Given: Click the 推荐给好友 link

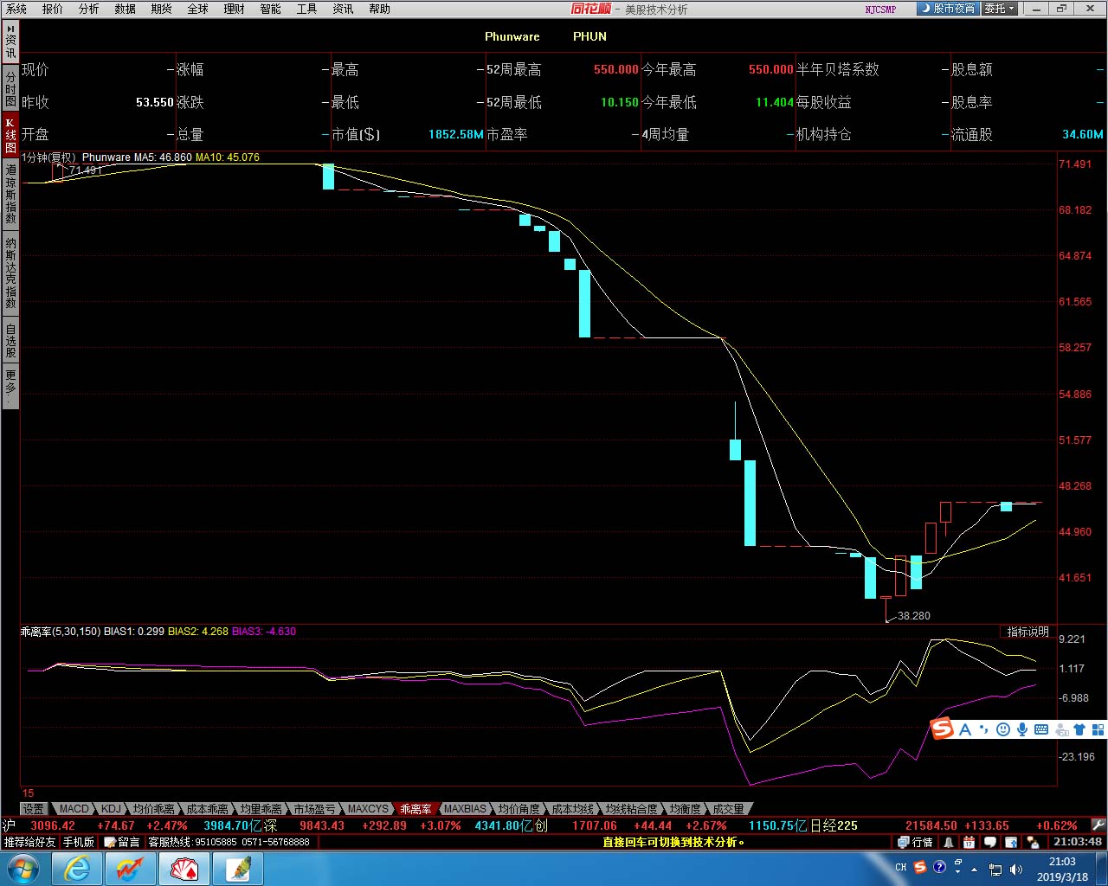Looking at the screenshot, I should 29,842.
